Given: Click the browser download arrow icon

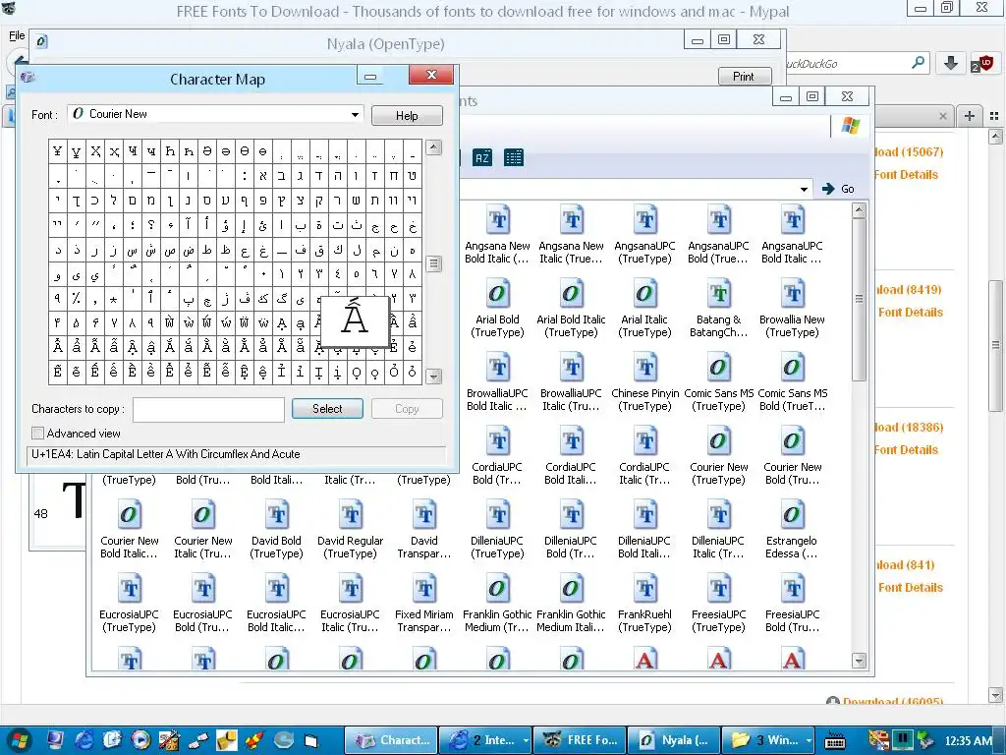Looking at the screenshot, I should point(951,63).
